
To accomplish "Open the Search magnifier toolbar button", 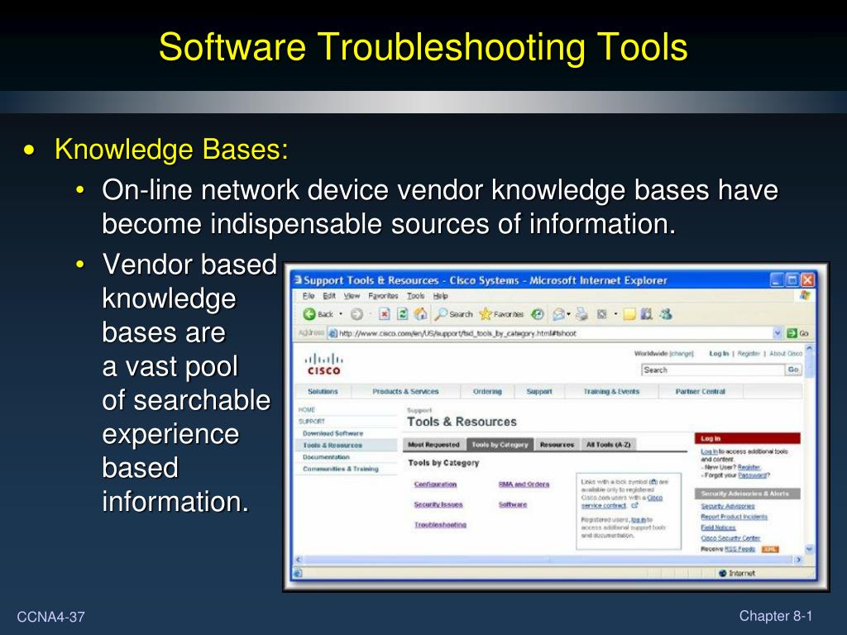I will pos(454,314).
